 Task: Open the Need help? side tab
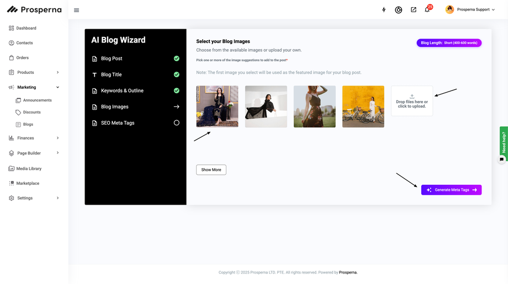click(504, 142)
